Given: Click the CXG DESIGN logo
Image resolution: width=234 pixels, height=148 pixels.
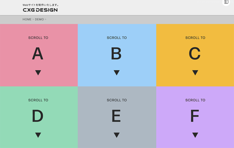Looking at the screenshot, I should pyautogui.click(x=40, y=10).
